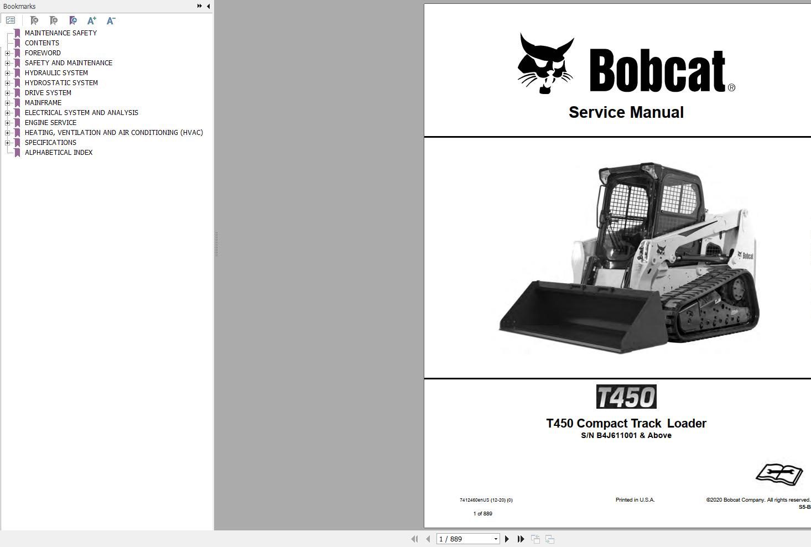
Task: Open the ALPHABETICAL INDEX bookmark
Action: pyautogui.click(x=58, y=152)
